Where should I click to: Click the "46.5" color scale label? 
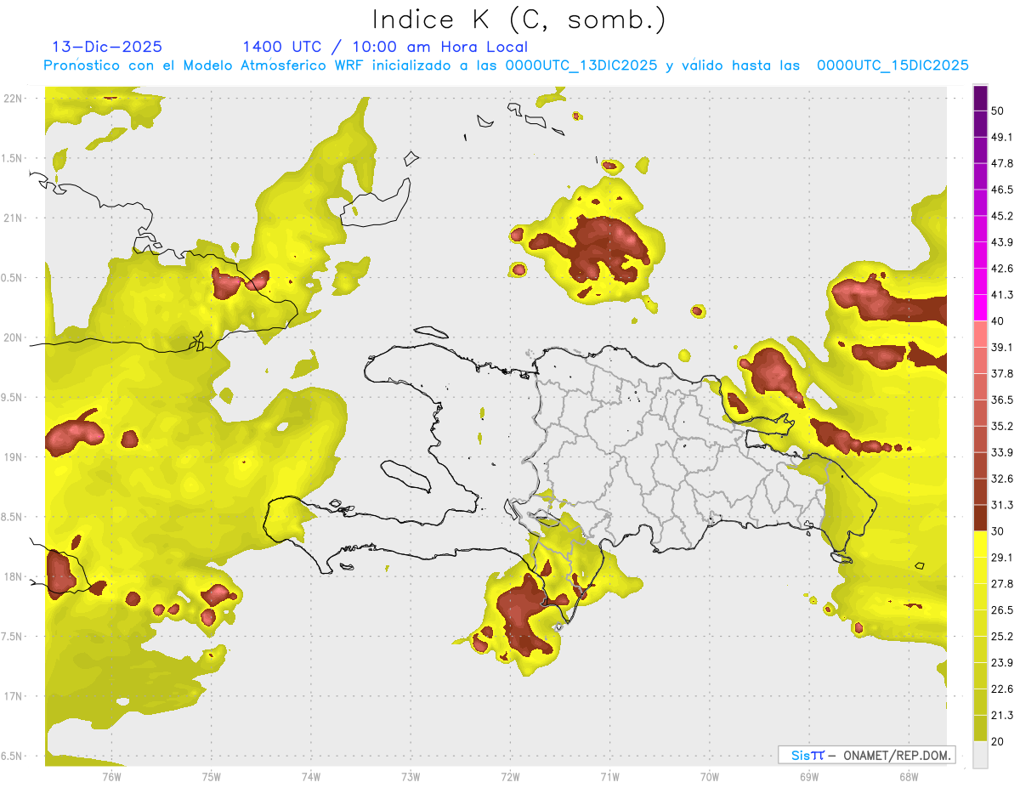1002,190
